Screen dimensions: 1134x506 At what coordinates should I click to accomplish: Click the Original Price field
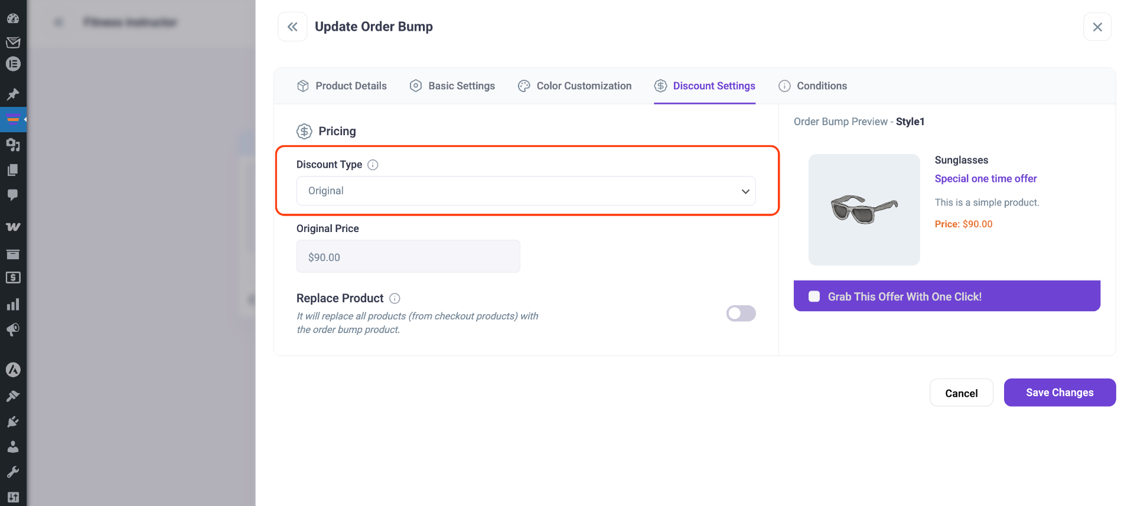coord(408,257)
